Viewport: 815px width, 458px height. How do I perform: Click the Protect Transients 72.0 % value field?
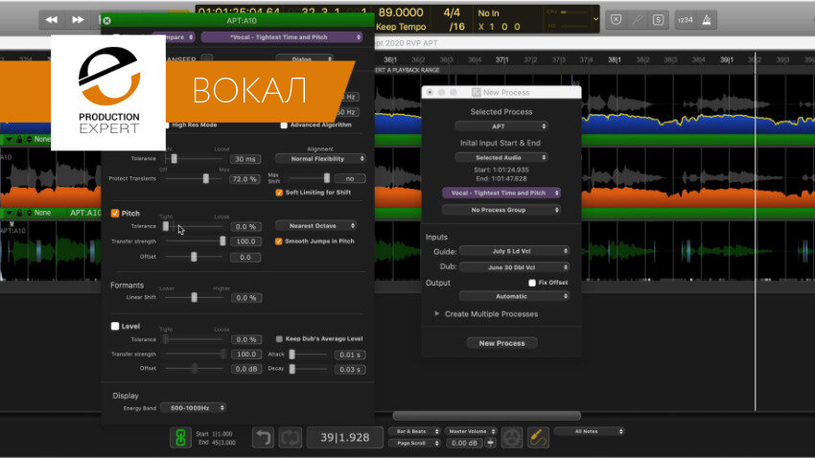244,179
